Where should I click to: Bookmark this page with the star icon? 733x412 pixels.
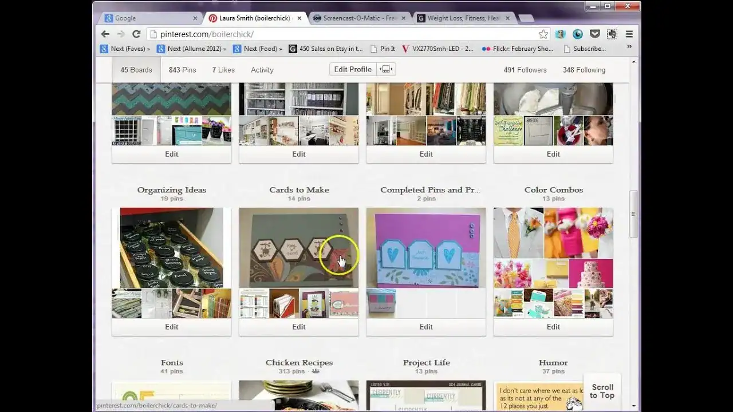click(543, 34)
